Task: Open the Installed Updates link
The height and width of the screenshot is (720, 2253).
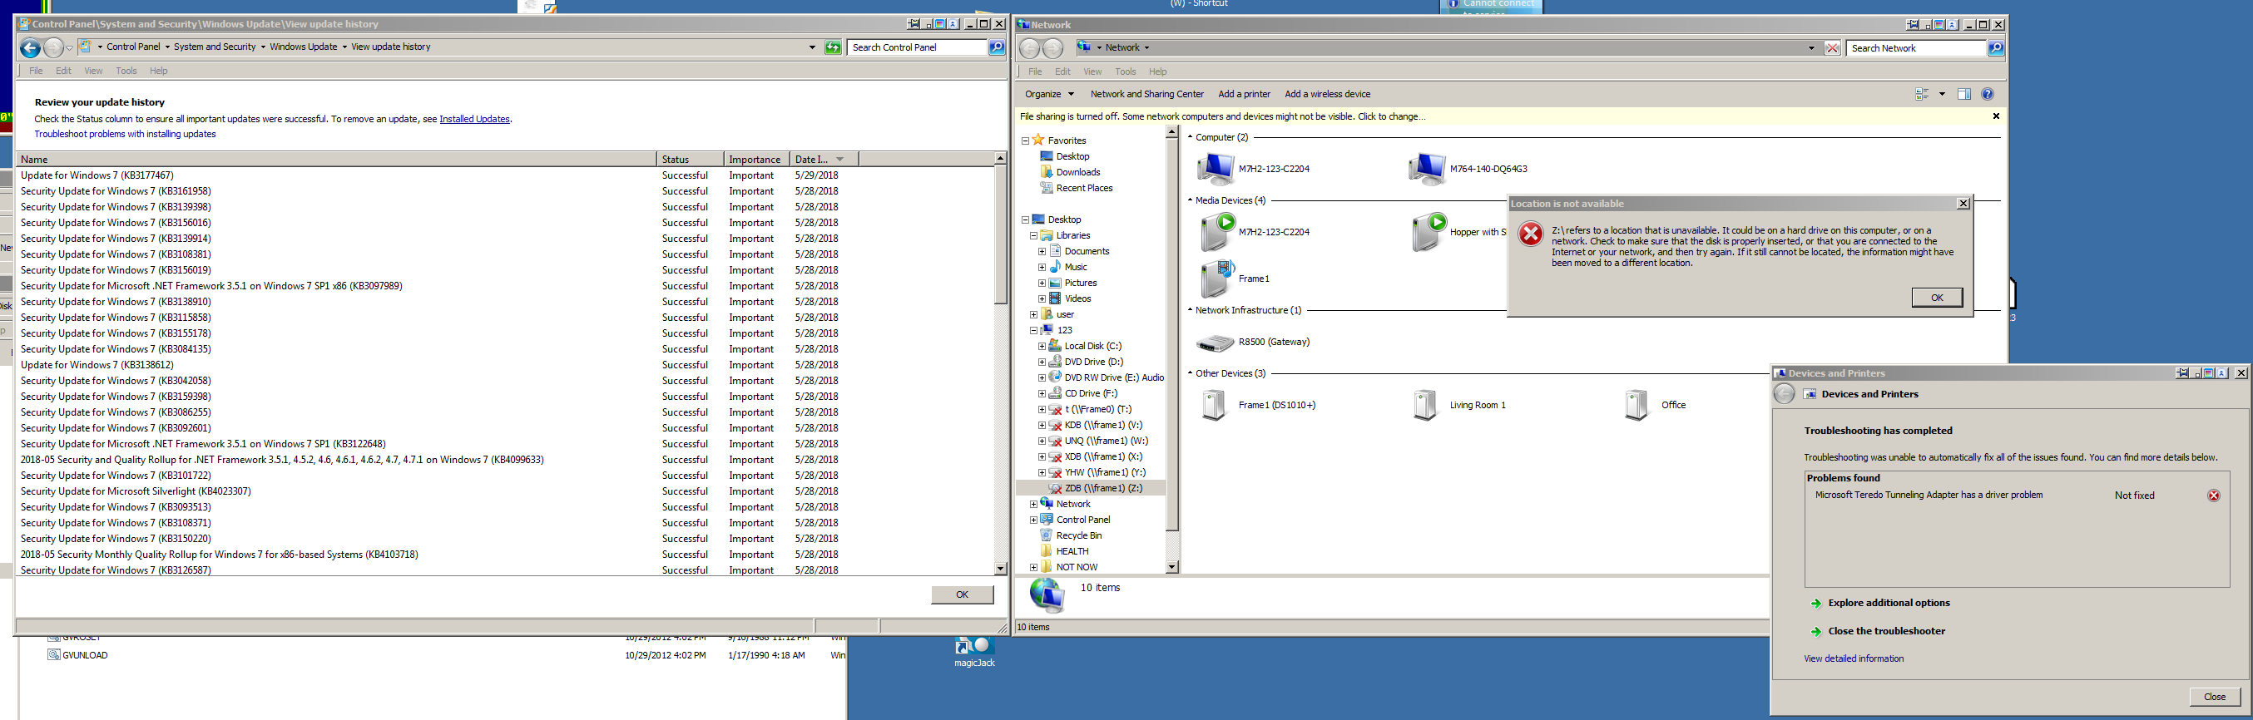Action: point(474,119)
